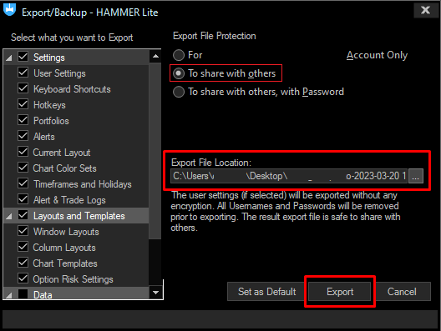The width and height of the screenshot is (441, 331).
Task: Uncheck the Window Layouts checkbox
Action: point(23,231)
